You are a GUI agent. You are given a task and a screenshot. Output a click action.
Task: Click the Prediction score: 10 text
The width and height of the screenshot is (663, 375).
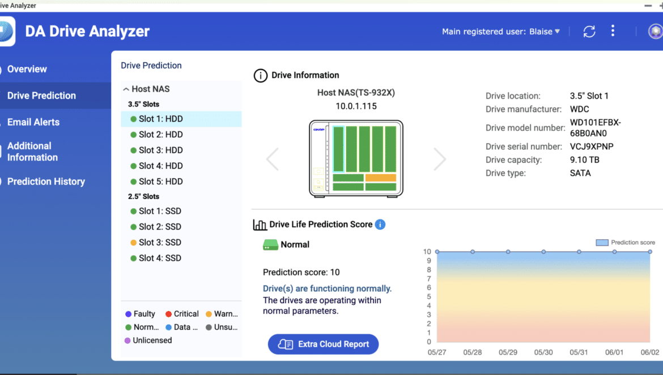pos(301,273)
